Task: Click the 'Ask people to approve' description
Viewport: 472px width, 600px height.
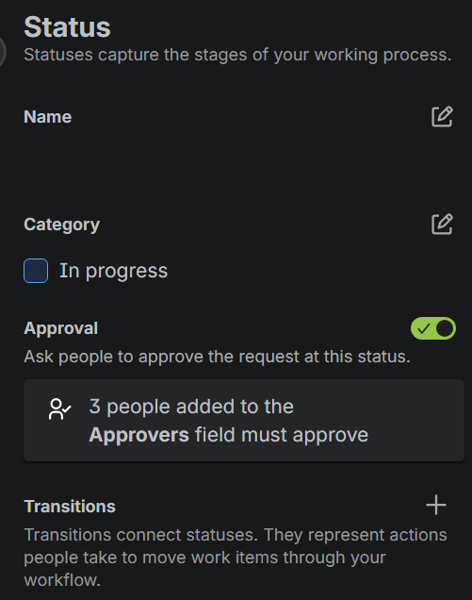Action: point(217,357)
